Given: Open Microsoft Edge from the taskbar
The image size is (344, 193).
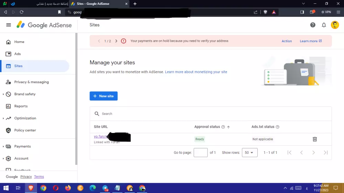Looking at the screenshot, I should click(93, 188).
